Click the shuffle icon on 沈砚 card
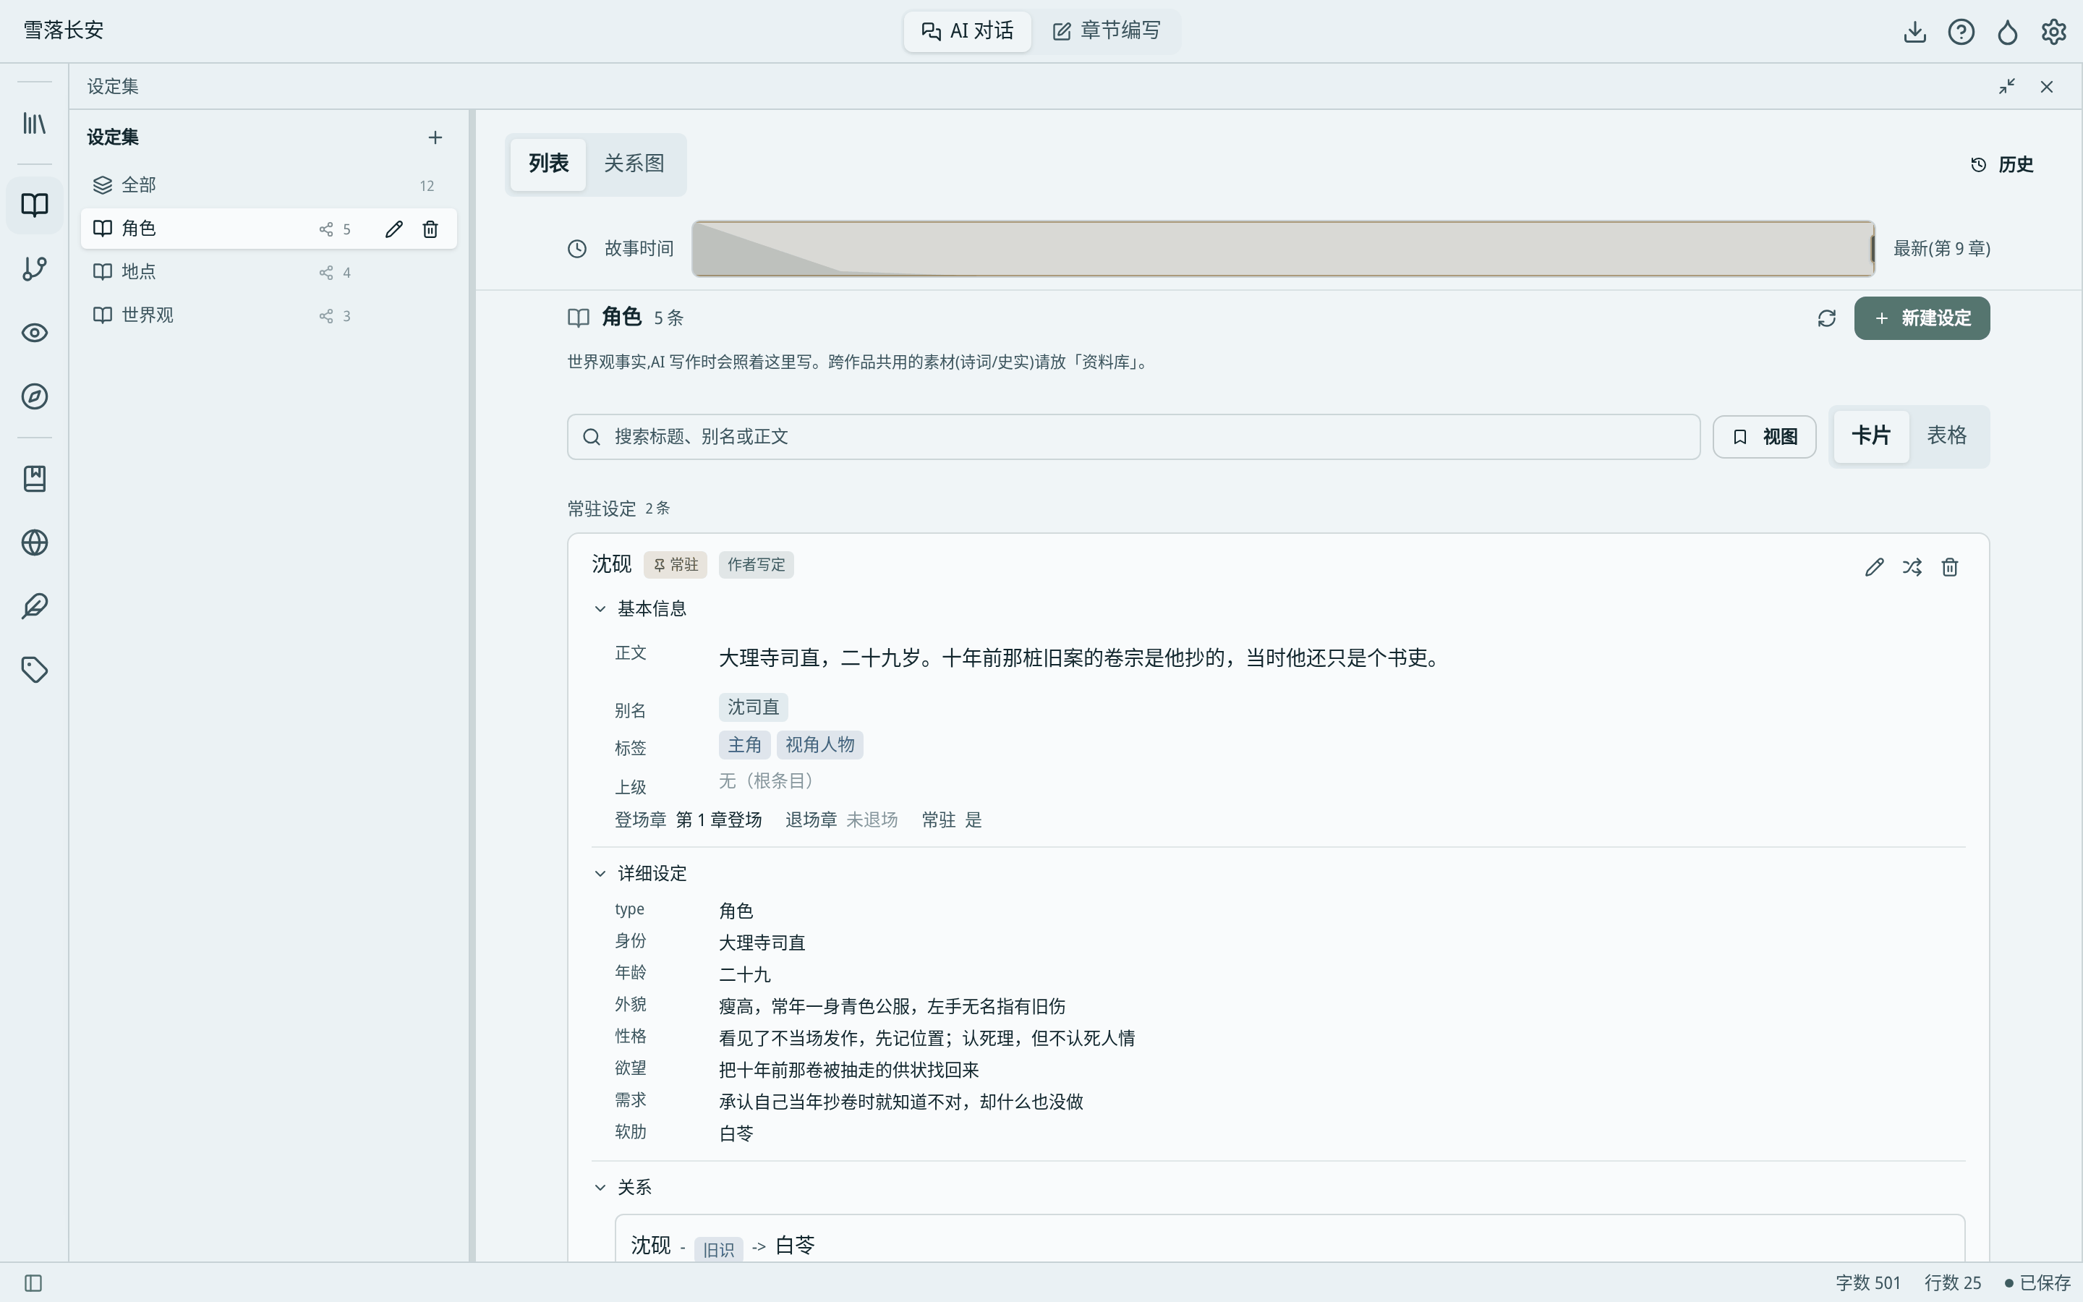This screenshot has width=2083, height=1302. click(1912, 566)
